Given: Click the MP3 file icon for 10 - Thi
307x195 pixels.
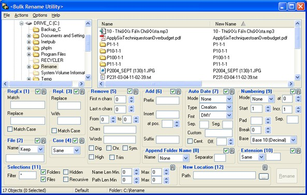Looking at the screenshot, I should point(103,31).
